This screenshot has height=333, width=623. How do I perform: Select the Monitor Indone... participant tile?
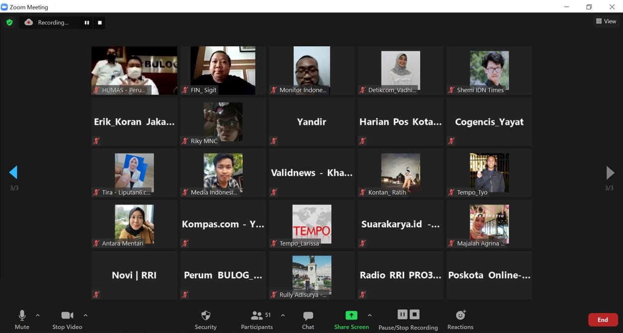pyautogui.click(x=311, y=71)
